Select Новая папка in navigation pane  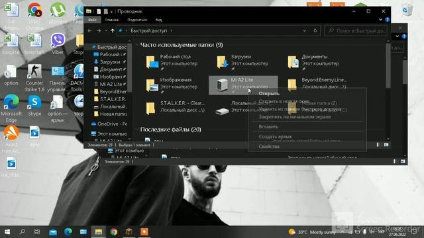110,114
